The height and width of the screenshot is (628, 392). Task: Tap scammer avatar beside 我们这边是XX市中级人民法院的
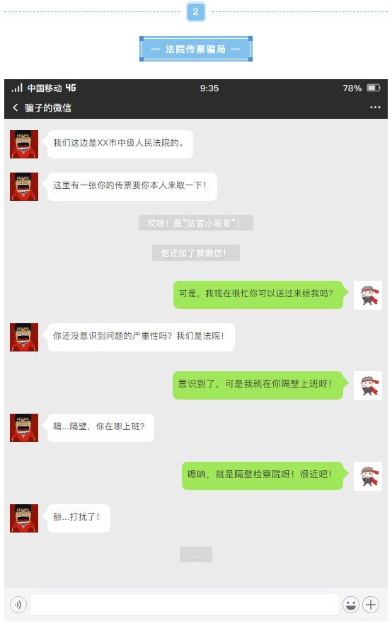(24, 144)
